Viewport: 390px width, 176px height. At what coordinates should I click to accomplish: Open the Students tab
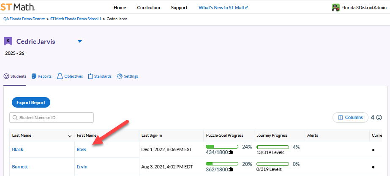[15, 76]
